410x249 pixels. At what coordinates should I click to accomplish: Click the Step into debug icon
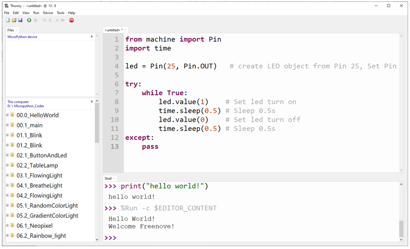[x=50, y=20]
